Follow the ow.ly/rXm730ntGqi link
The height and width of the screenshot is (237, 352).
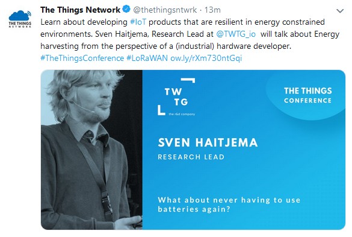coord(206,58)
